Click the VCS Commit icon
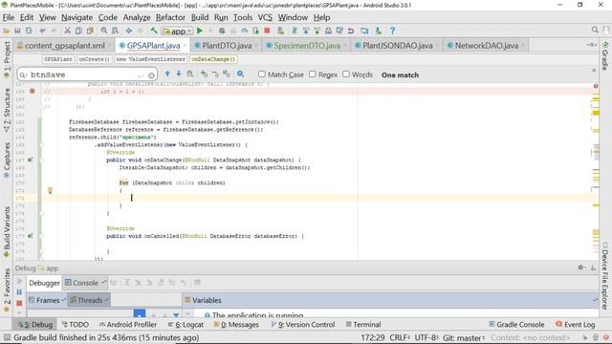This screenshot has height=344, width=612. [317, 31]
